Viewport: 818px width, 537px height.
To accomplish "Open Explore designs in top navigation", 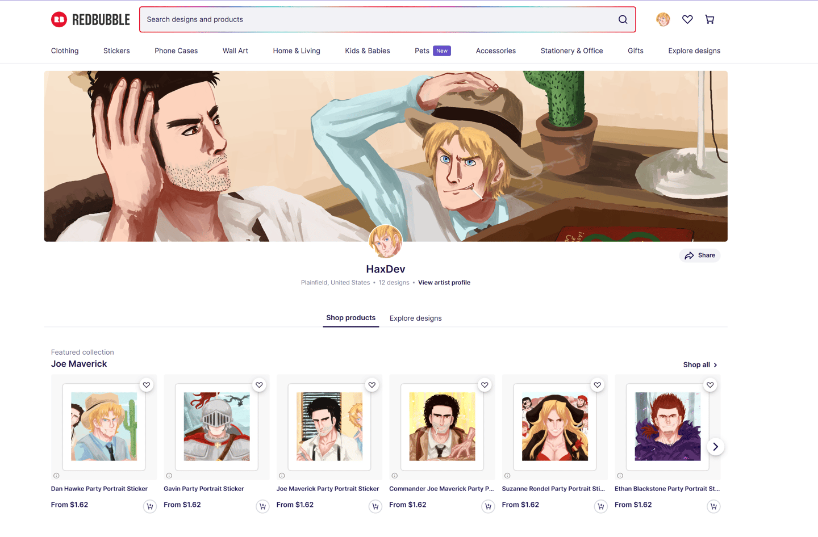I will [x=694, y=51].
